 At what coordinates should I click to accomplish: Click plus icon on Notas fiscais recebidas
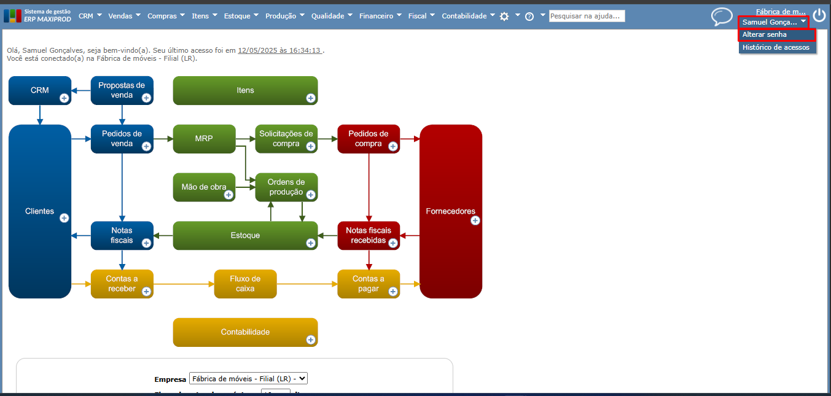[393, 243]
